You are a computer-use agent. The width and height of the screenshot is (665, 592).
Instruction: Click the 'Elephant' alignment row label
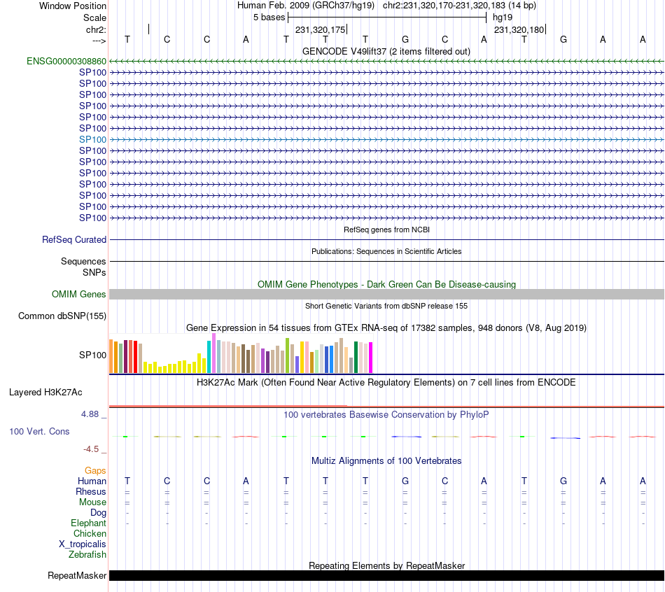[88, 523]
